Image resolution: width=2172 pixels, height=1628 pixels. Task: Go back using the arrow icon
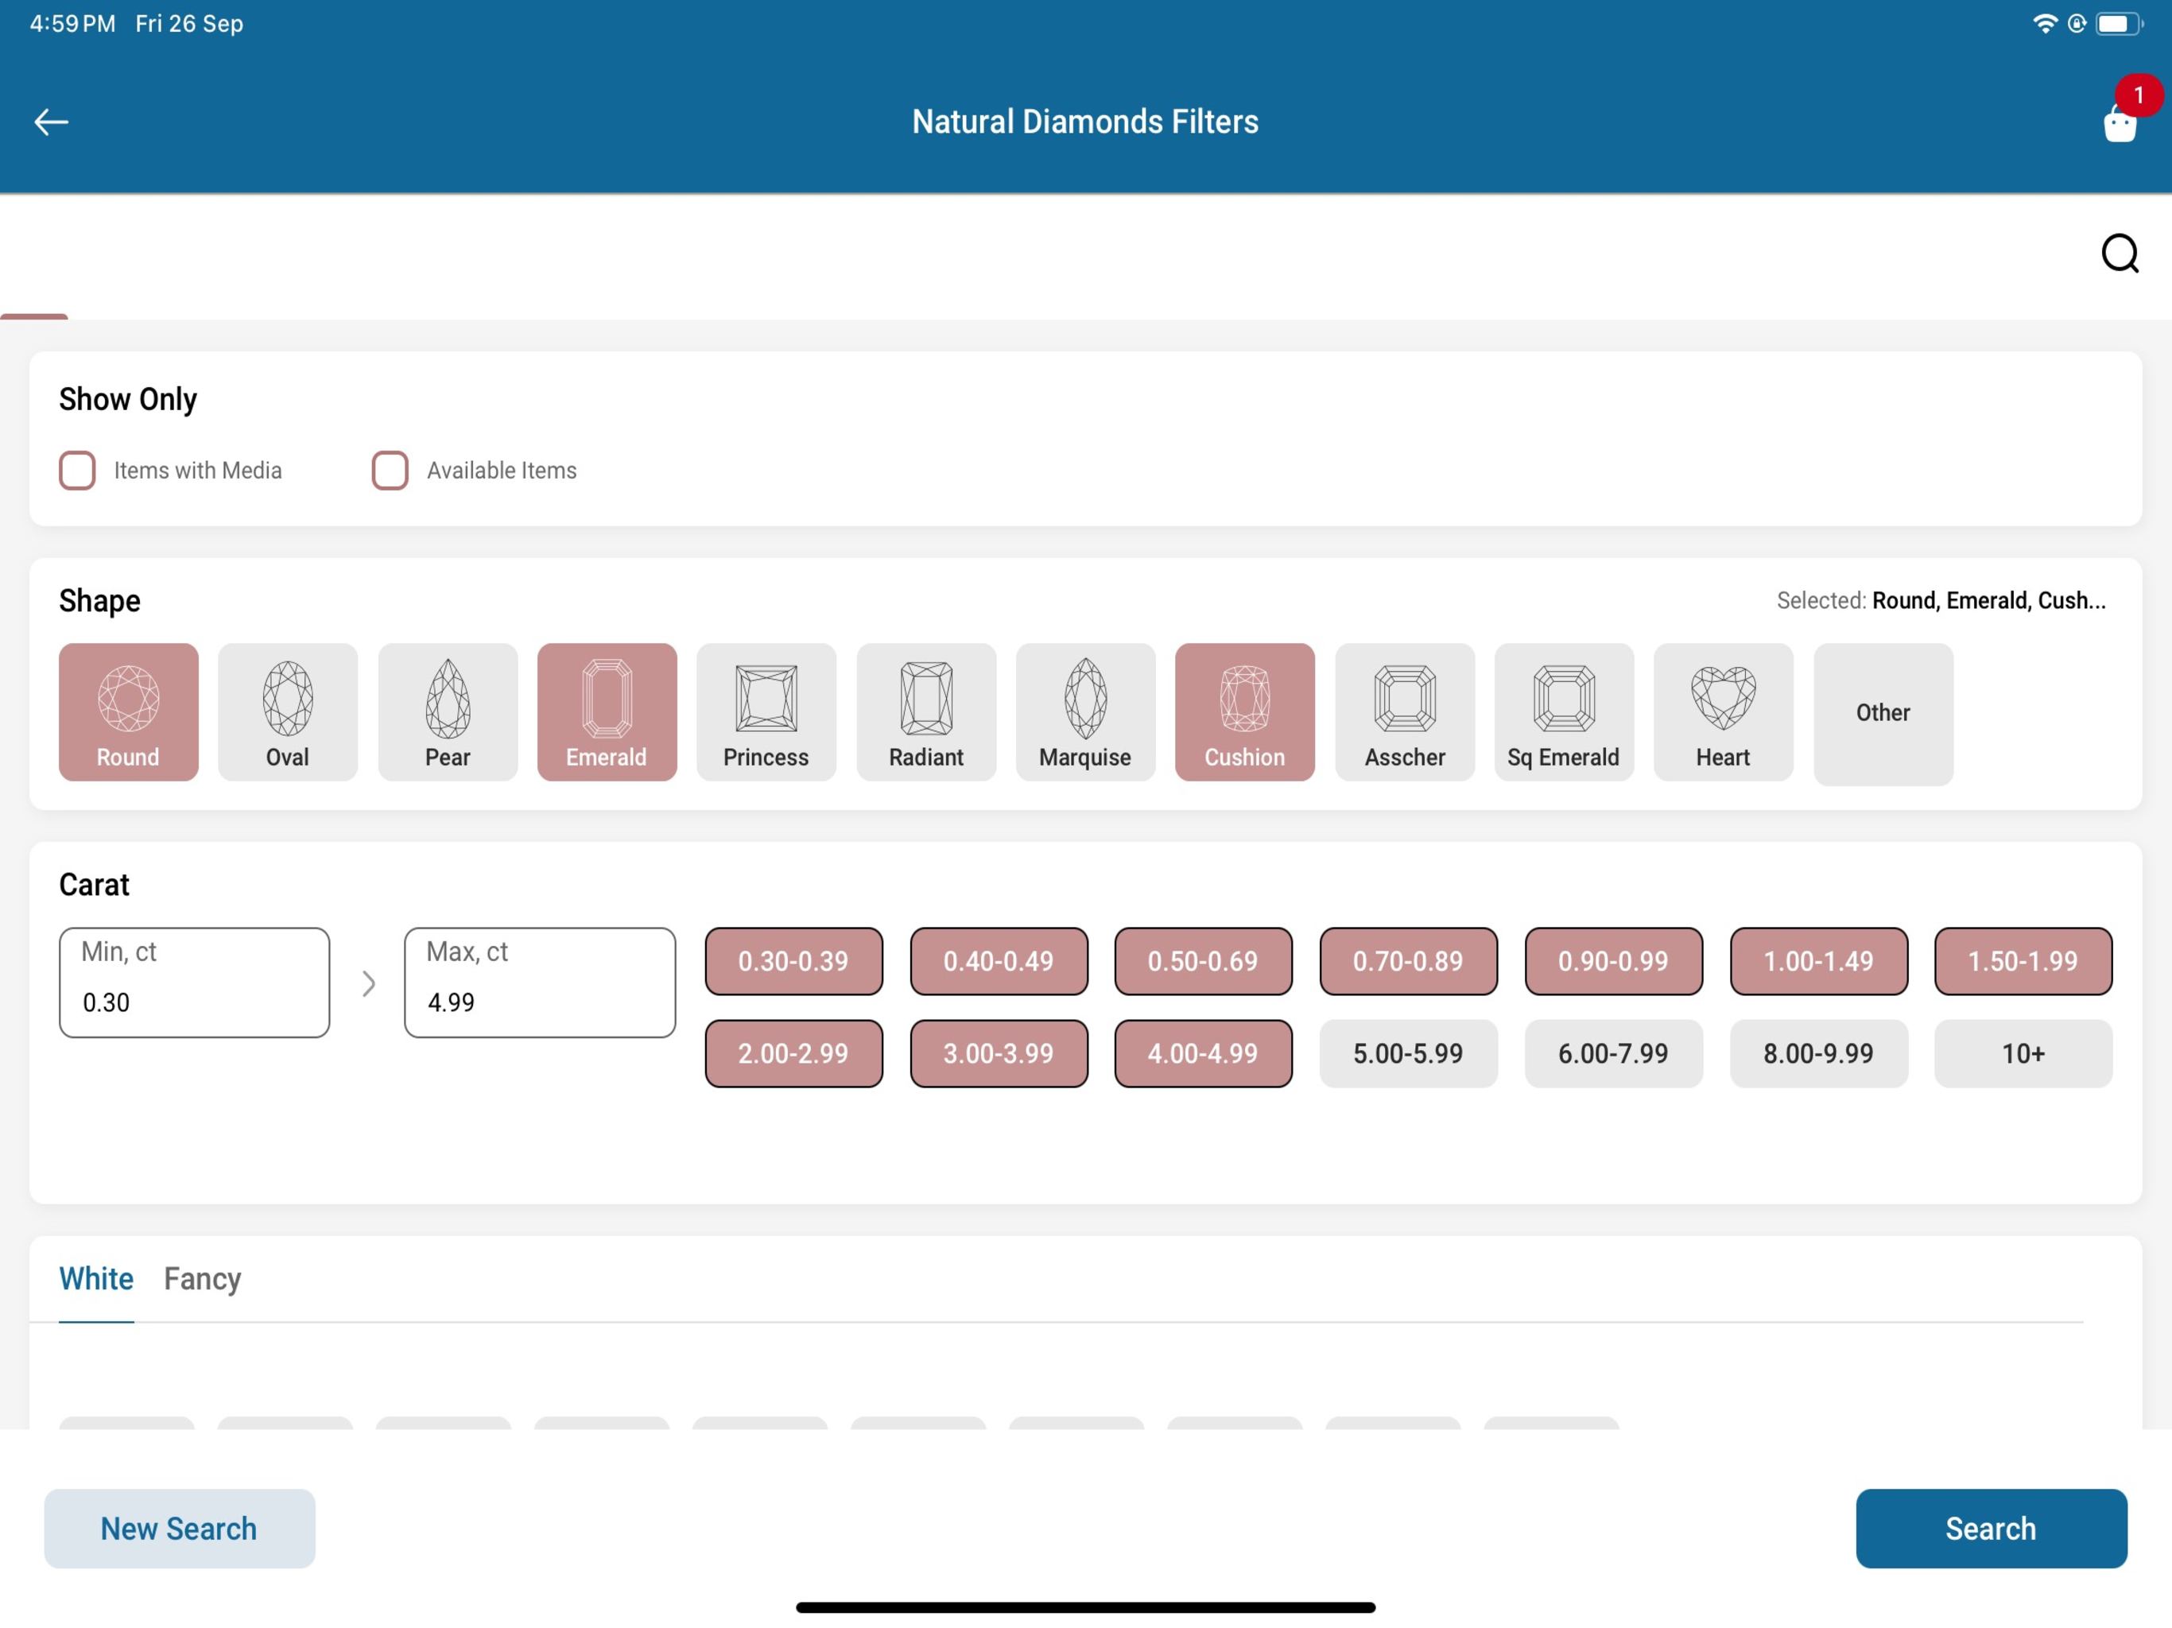point(51,122)
